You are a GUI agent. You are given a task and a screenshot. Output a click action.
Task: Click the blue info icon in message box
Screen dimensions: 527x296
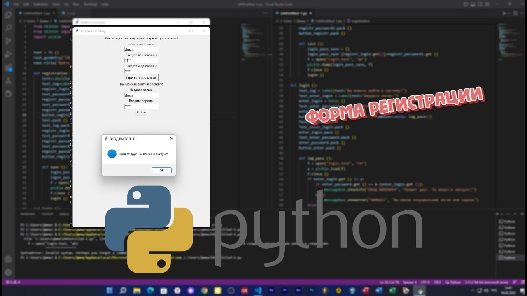(112, 154)
